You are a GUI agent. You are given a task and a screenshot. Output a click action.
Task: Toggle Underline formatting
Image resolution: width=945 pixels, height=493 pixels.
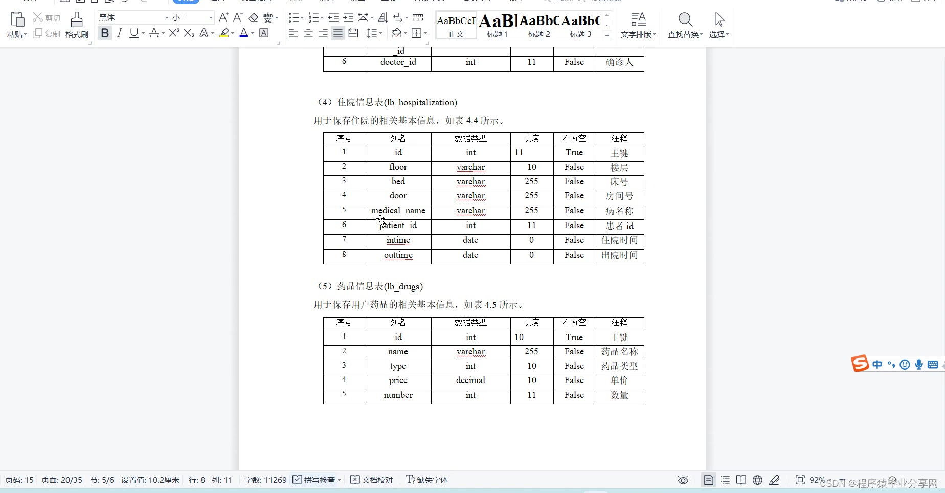coord(134,33)
